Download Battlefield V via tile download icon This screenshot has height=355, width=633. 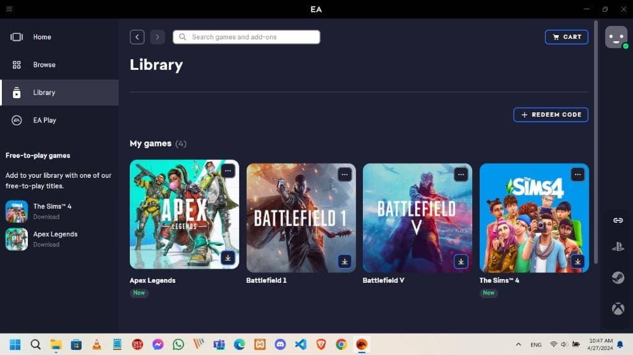(461, 261)
